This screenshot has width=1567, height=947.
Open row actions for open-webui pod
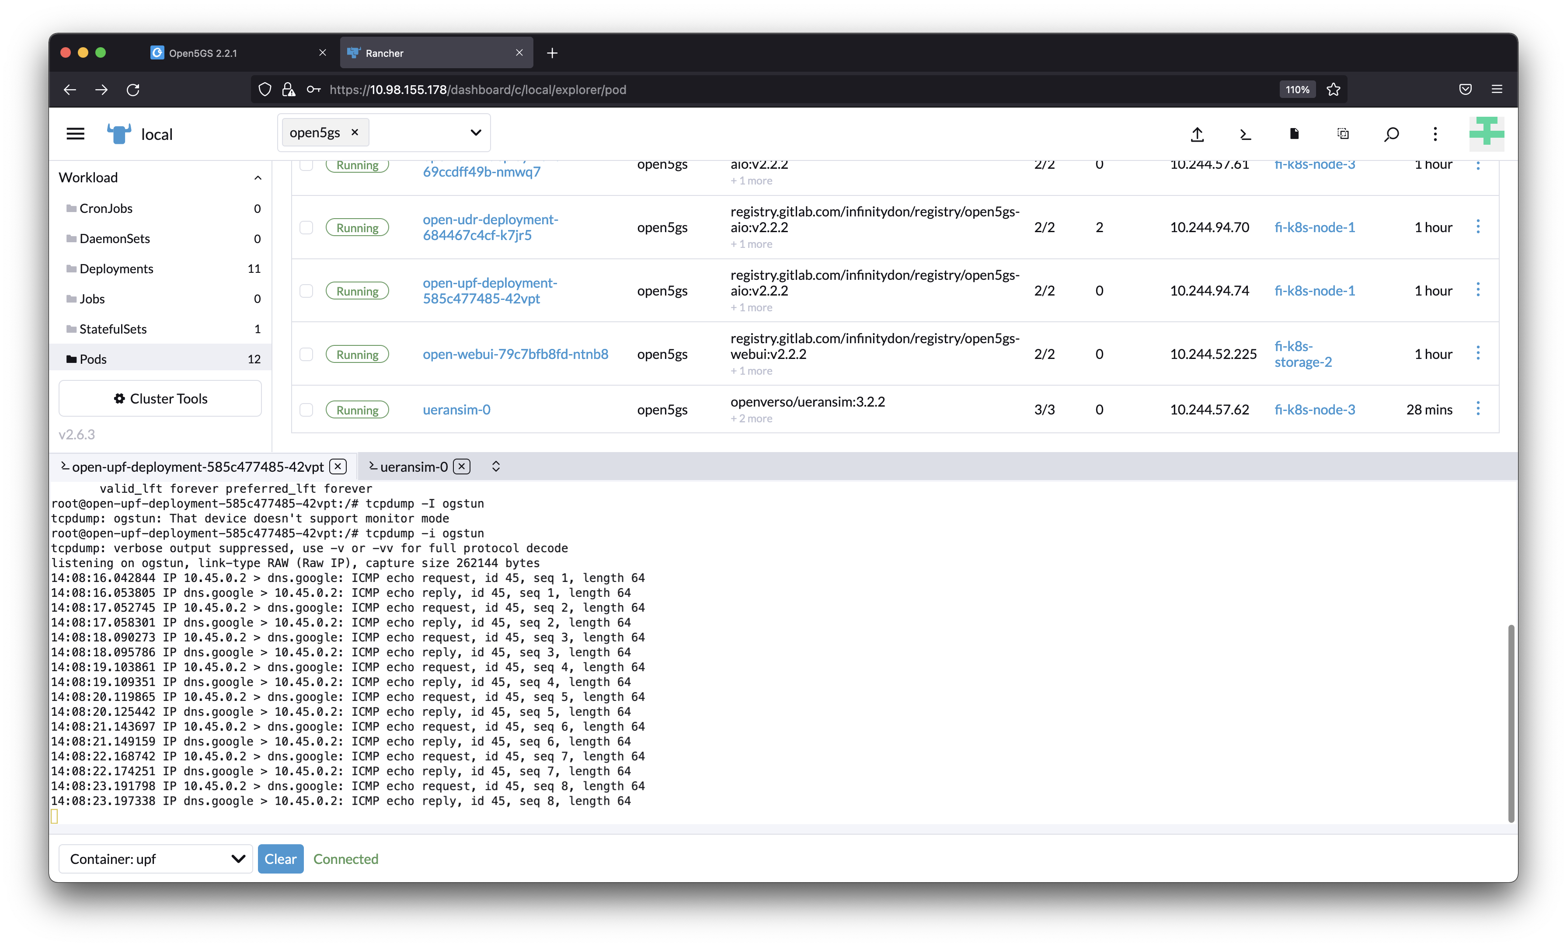click(x=1477, y=354)
